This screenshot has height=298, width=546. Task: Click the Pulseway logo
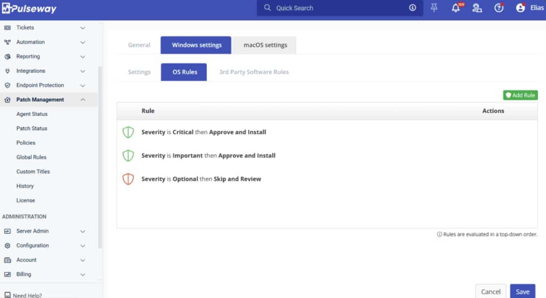click(29, 8)
